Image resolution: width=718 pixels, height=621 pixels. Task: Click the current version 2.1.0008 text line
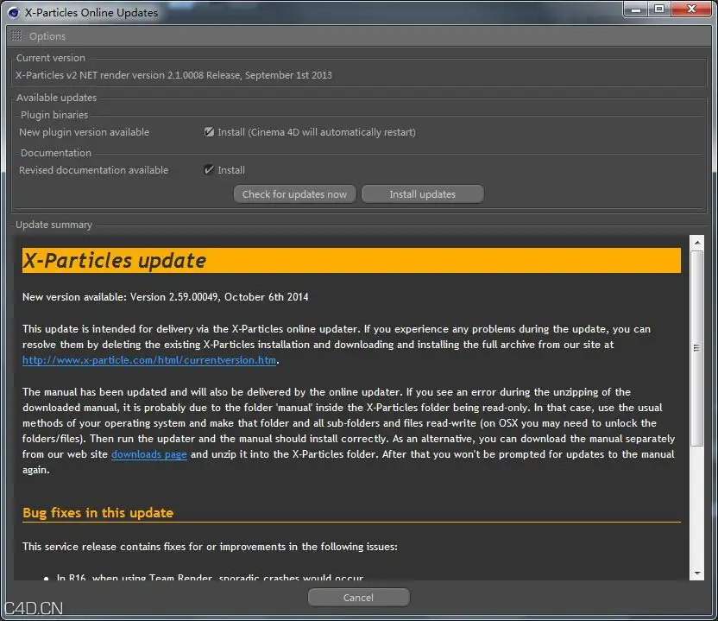tap(173, 75)
